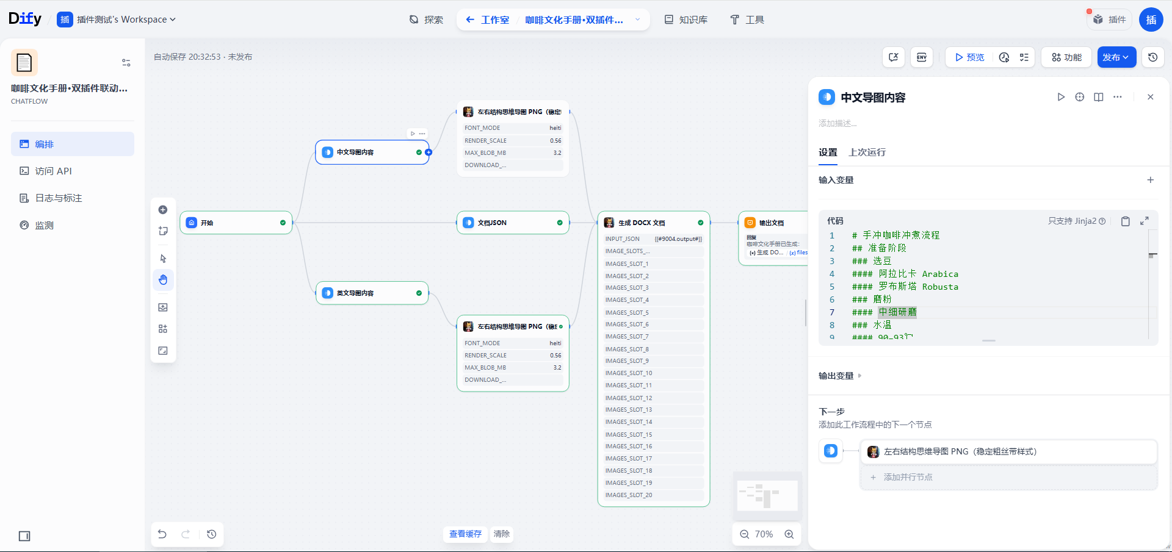This screenshot has width=1172, height=552.
Task: Click the export image icon in canvas toolbar
Action: (163, 307)
